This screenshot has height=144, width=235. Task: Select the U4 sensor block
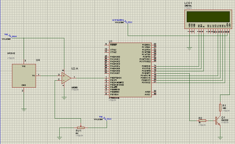click(x=24, y=75)
